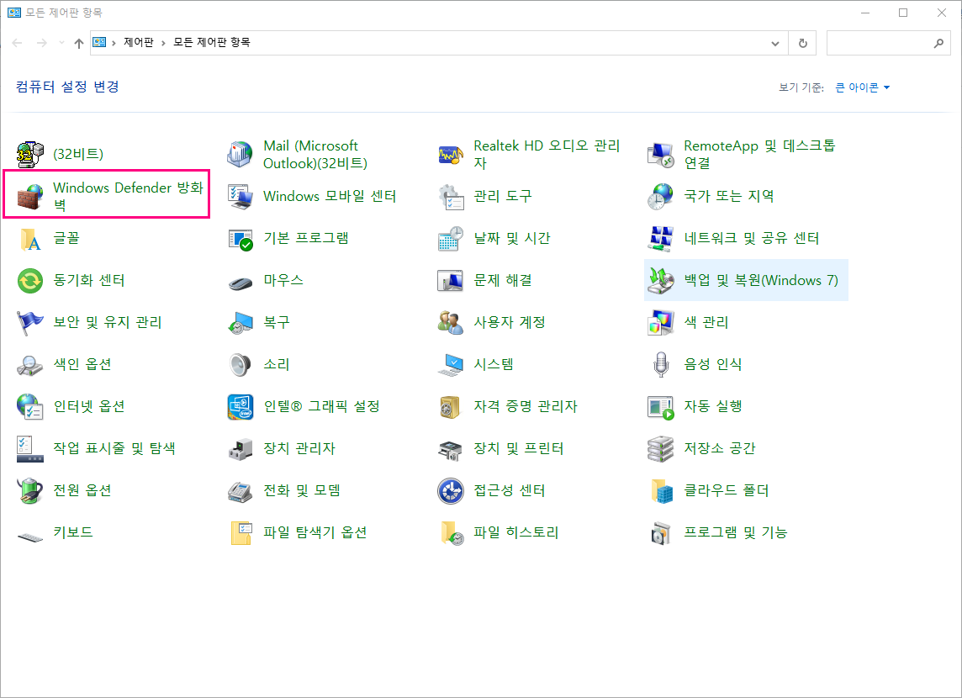The width and height of the screenshot is (962, 698).
Task: Click the 프로그램 및 기능 label text
Action: pyautogui.click(x=736, y=532)
